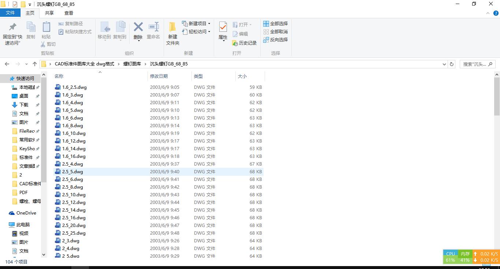
Task: Click navigation pane scroll down arrow
Action: 44,255
